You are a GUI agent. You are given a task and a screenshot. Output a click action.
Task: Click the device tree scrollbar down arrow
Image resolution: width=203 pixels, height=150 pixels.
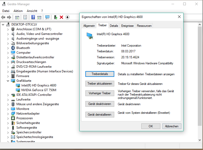200,140
